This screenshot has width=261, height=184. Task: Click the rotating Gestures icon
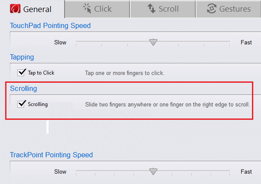click(x=212, y=9)
